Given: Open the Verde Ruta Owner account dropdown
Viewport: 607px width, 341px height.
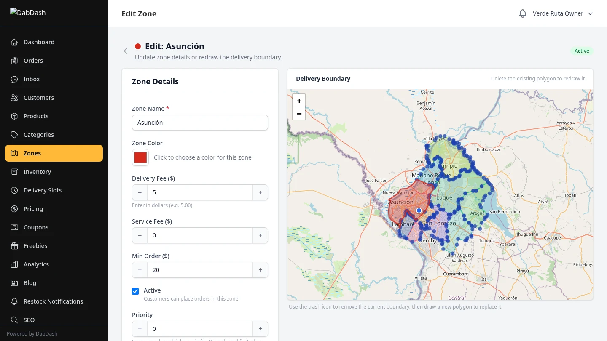Looking at the screenshot, I should pos(562,13).
